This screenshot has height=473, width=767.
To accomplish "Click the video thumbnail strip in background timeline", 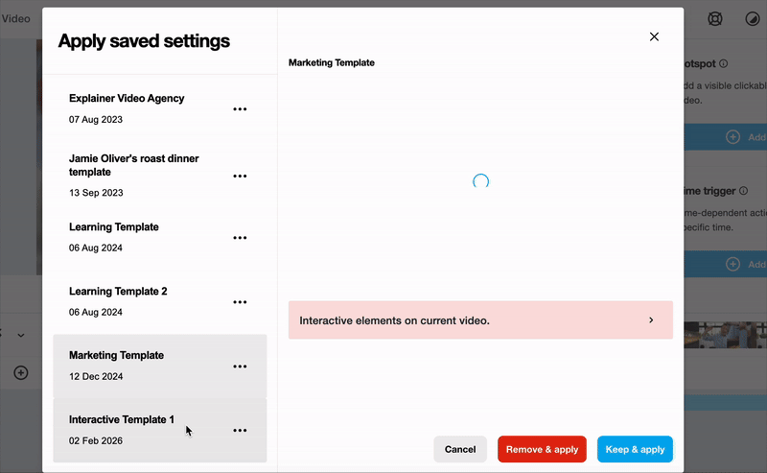I will [x=726, y=335].
